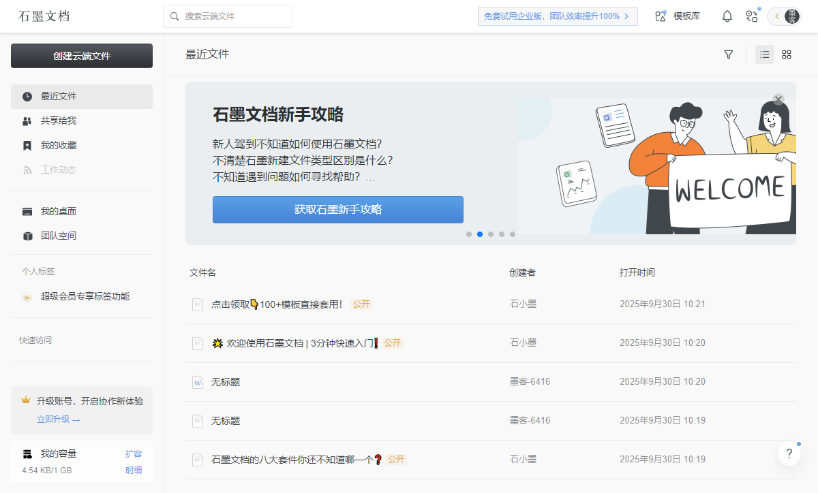The height and width of the screenshot is (493, 818).
Task: Open file 欢迎使用石墨文档 3分钟快速入门
Action: (x=294, y=343)
